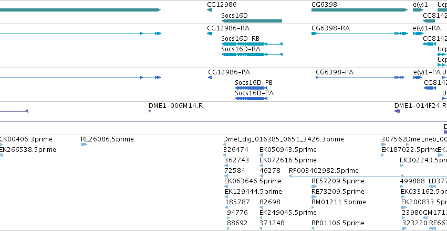447x231 pixels.
Task: Click the EK072616.5prime EST label
Action: 288,160
